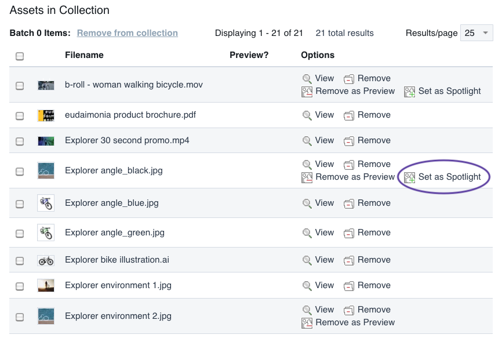Check the box for b-roll woman walking bicycle.mov
The height and width of the screenshot is (338, 502).
coord(20,86)
